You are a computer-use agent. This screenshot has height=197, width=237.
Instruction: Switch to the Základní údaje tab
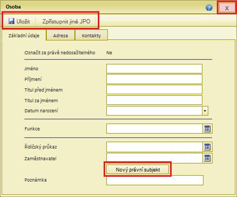pyautogui.click(x=24, y=36)
